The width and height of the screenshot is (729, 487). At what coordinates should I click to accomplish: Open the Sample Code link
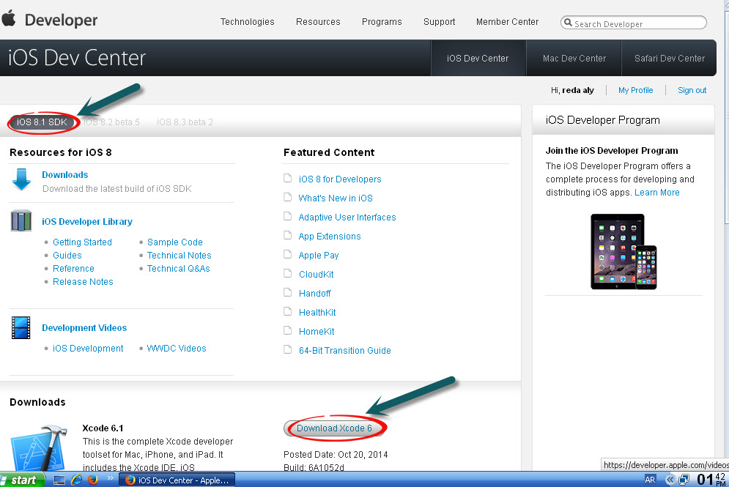[175, 242]
